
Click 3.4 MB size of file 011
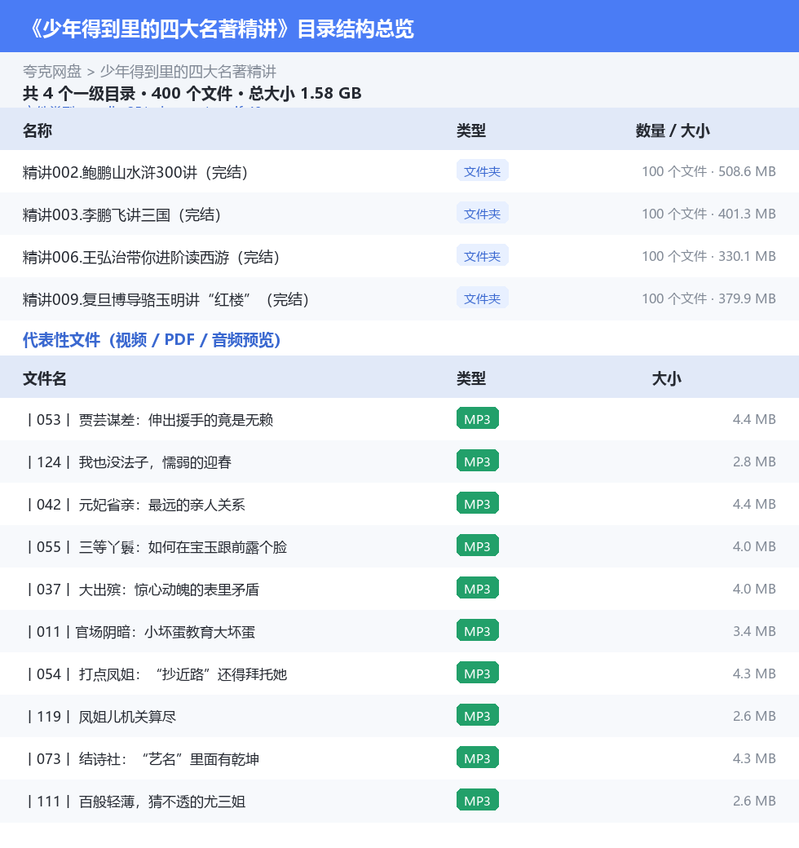click(754, 630)
